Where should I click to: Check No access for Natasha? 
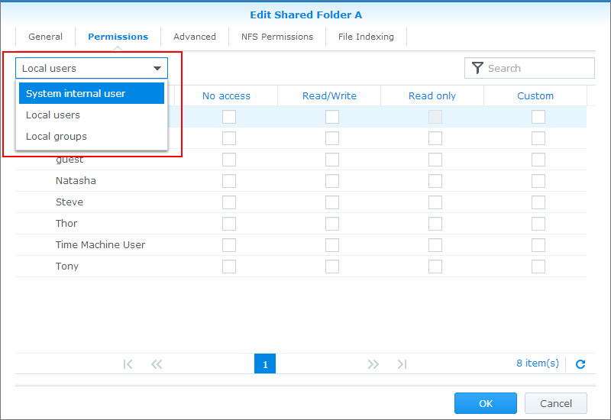[x=229, y=181]
